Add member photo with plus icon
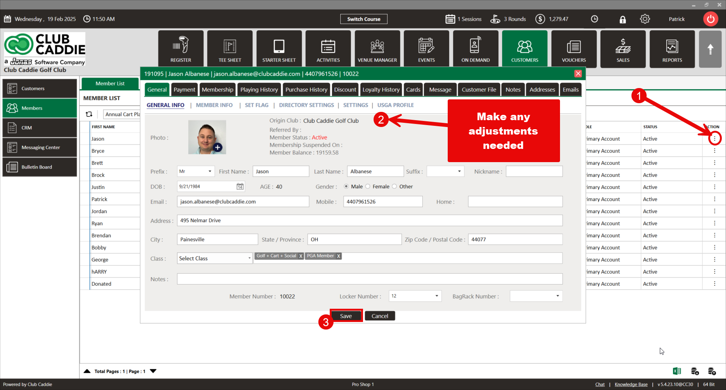The height and width of the screenshot is (390, 726). tap(218, 147)
